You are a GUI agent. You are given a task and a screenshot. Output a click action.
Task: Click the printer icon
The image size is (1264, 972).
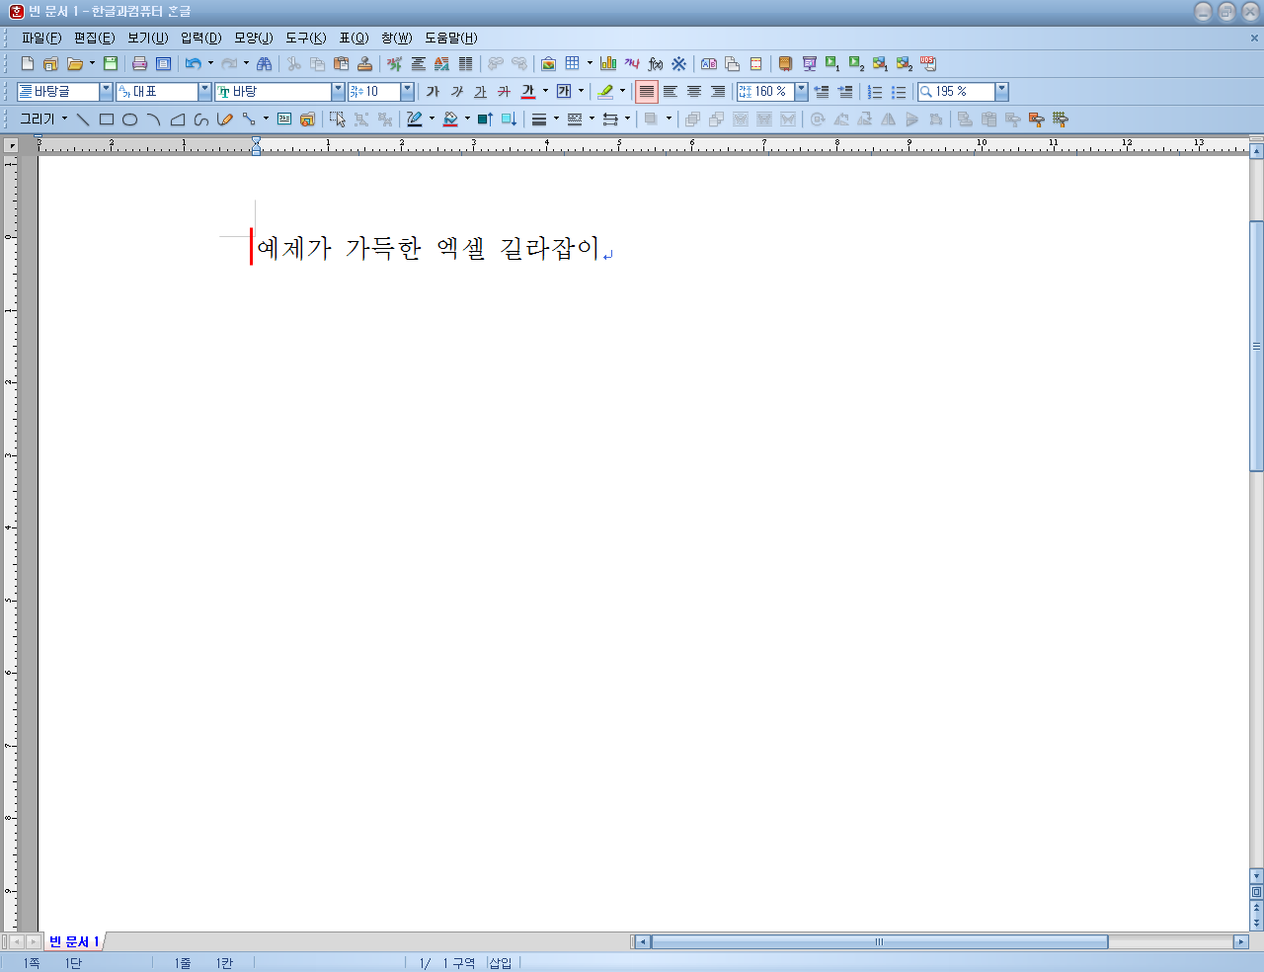coord(139,63)
